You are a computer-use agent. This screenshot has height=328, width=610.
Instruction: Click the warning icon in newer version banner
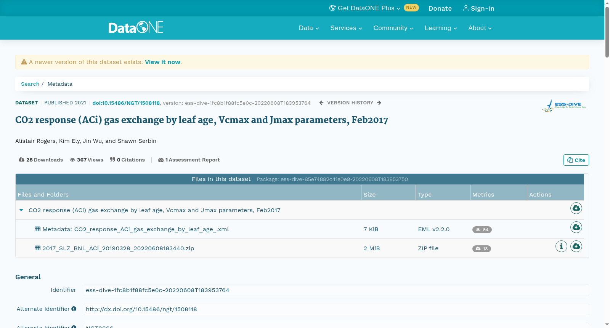(x=24, y=62)
